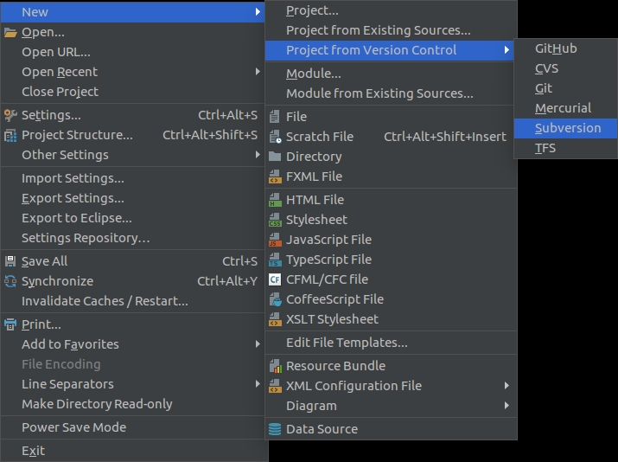The height and width of the screenshot is (462, 618).
Task: Expand the Add to Favorites arrow
Action: [x=258, y=344]
